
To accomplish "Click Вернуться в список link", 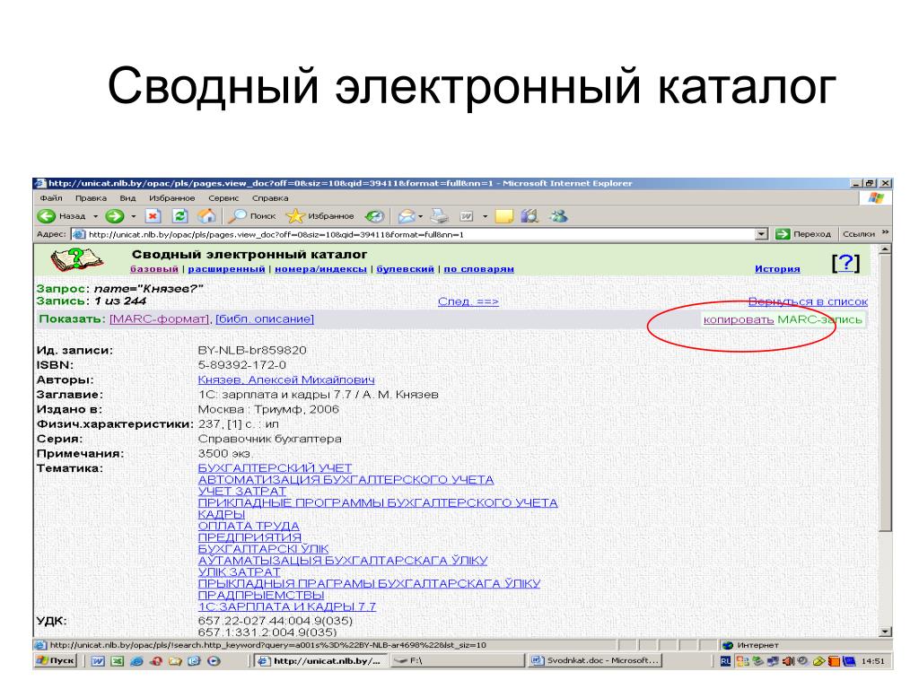I will tap(808, 301).
